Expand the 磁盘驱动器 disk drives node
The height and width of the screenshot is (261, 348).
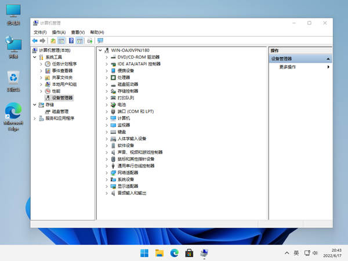[x=106, y=84]
